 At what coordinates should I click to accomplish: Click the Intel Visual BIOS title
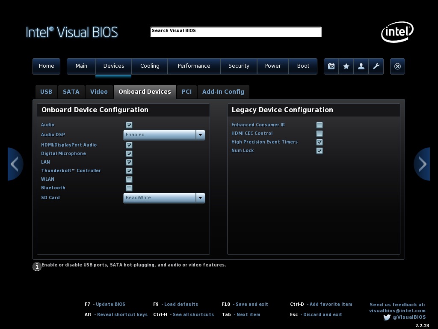click(72, 32)
